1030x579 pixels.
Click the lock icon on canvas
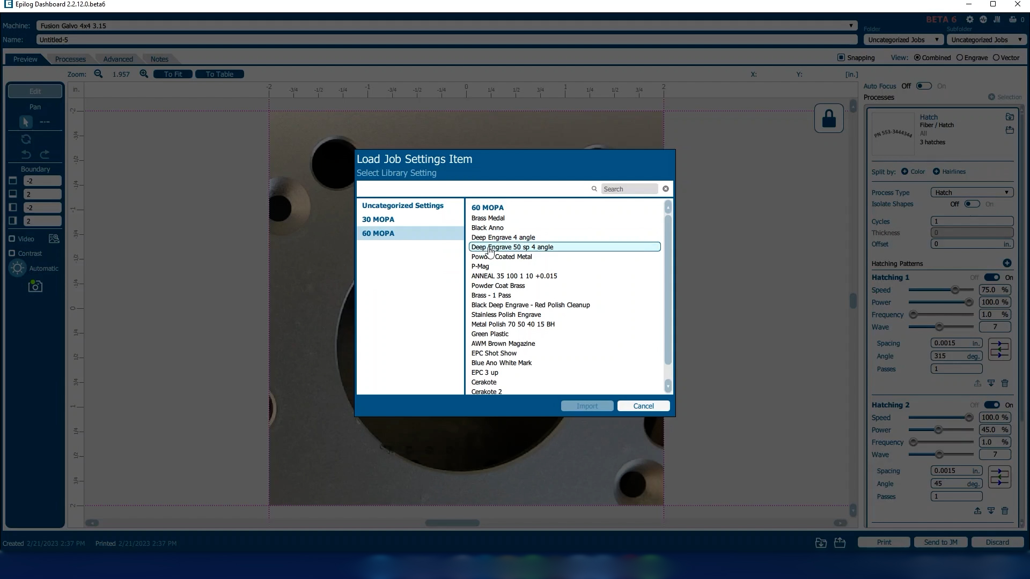tap(829, 118)
